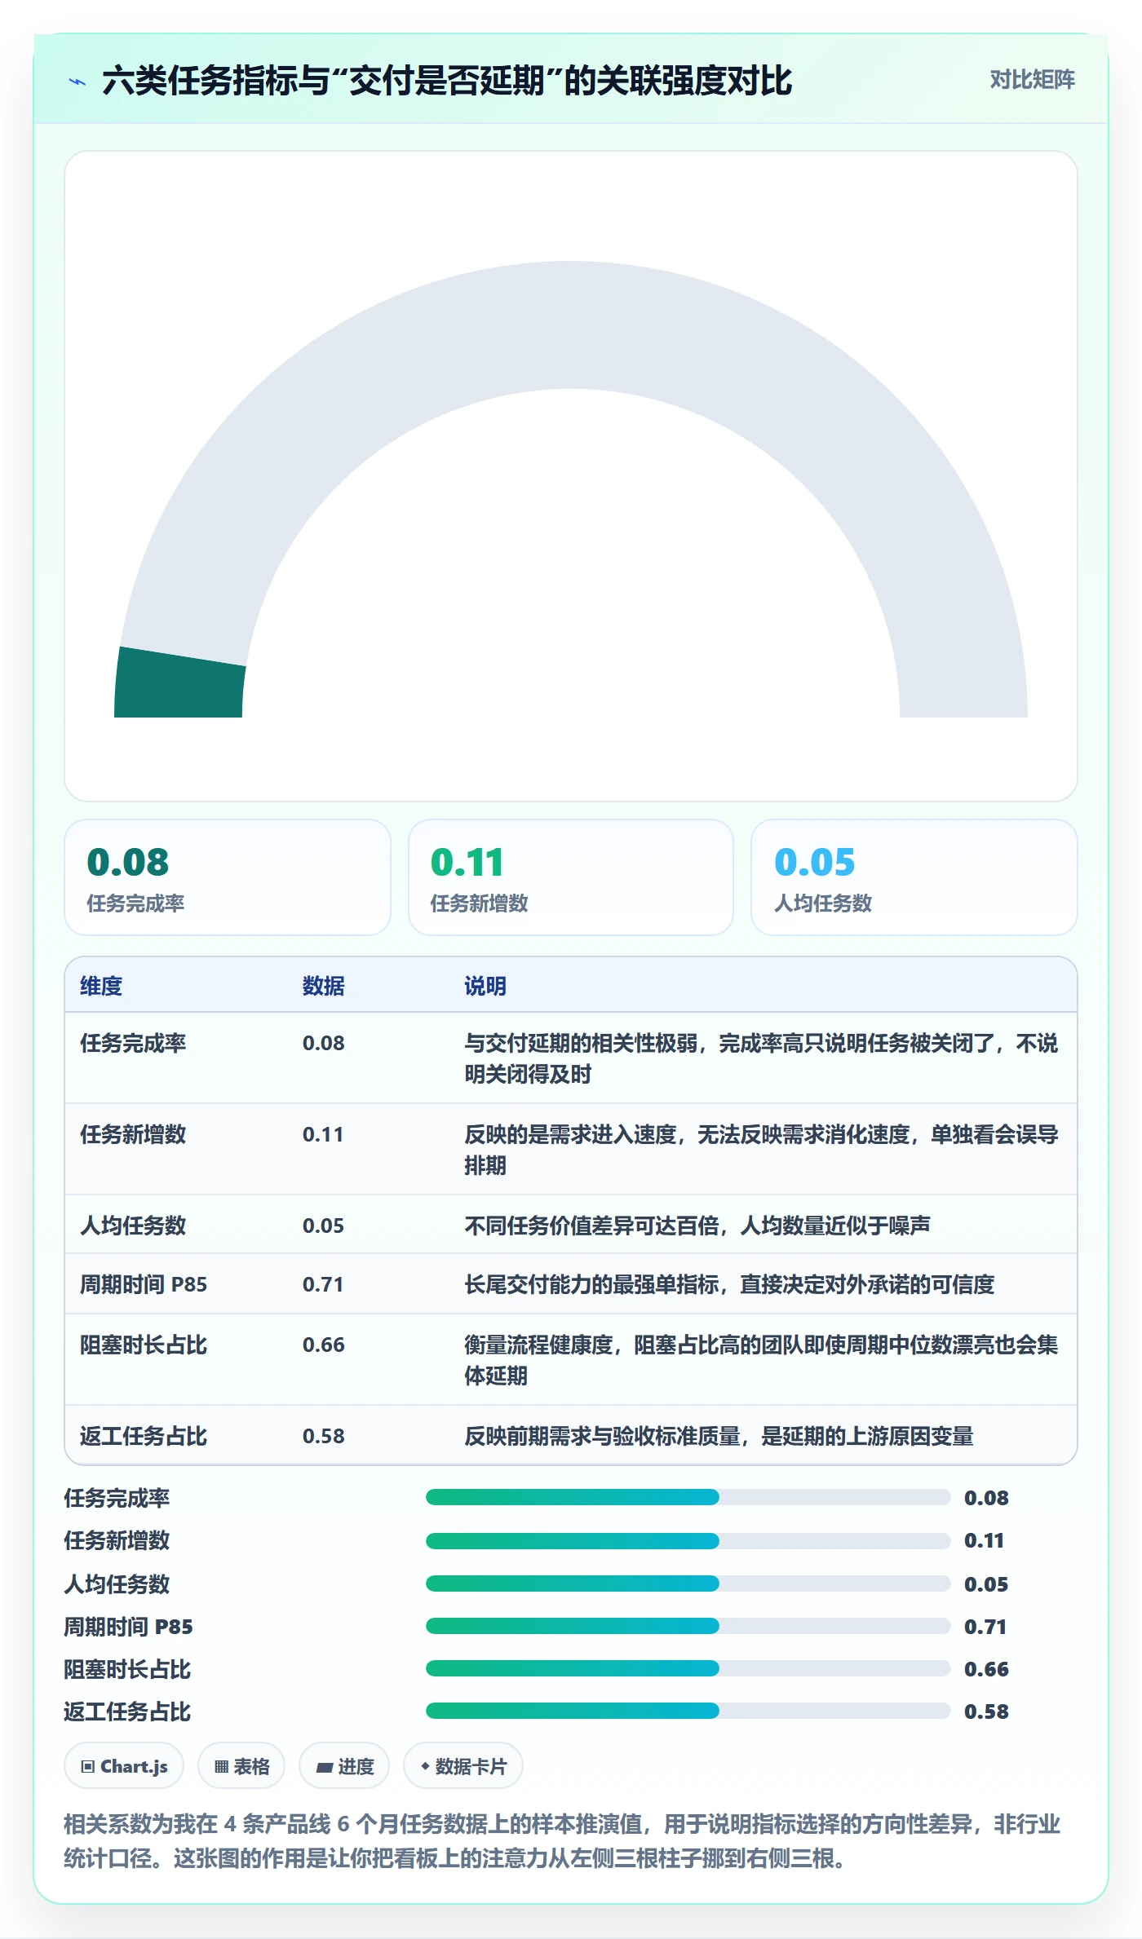1142x1939 pixels.
Task: Click the progress bar for 阻塞时长占比
Action: [688, 1668]
